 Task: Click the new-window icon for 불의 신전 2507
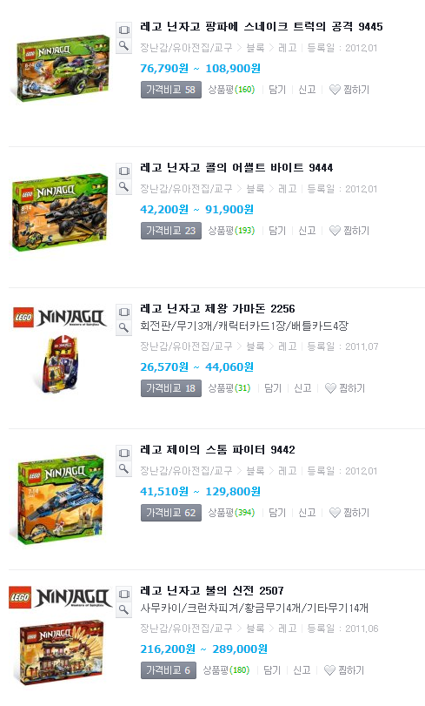[x=123, y=594]
